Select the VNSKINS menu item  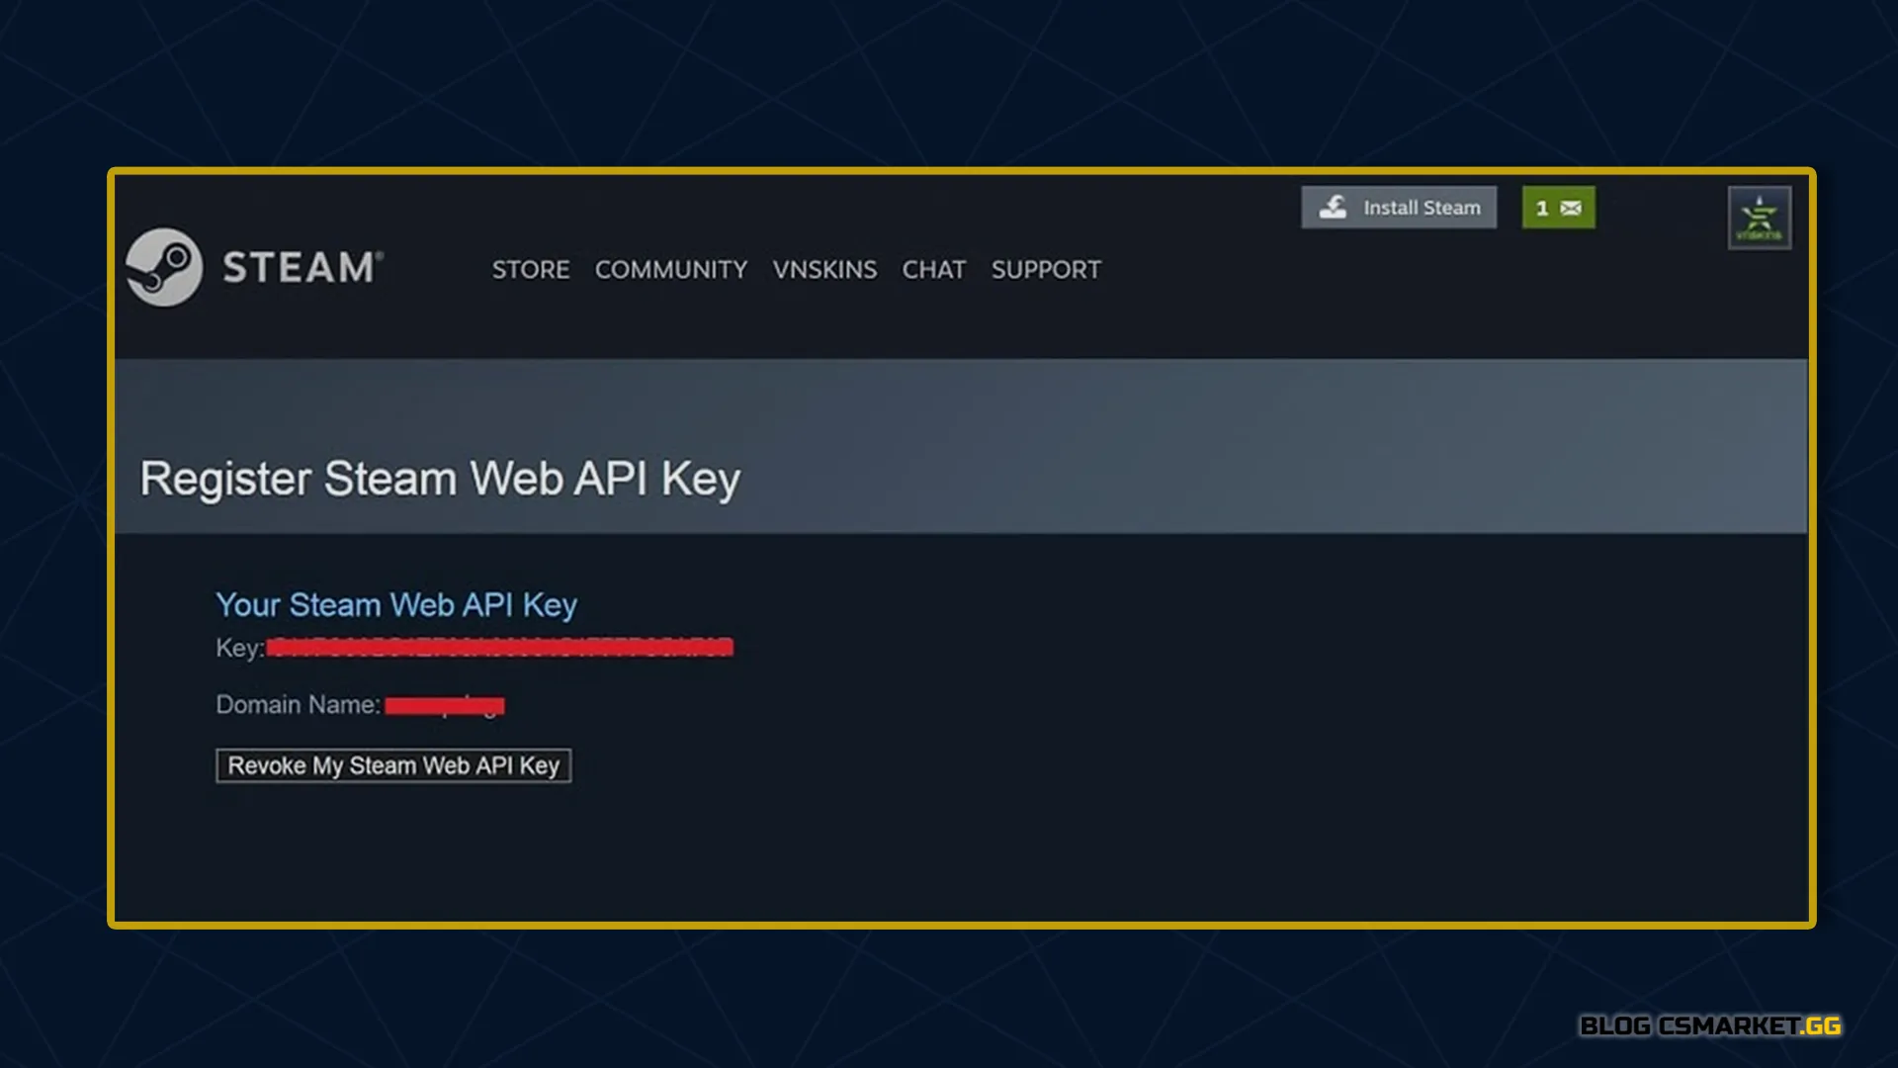point(824,269)
